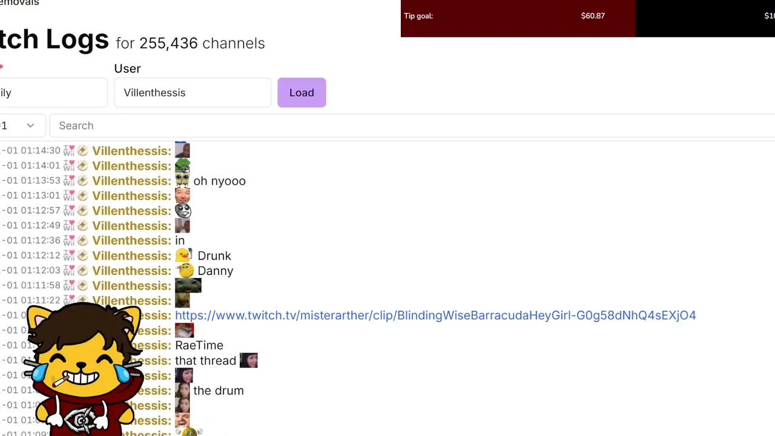The image size is (775, 436).
Task: Click the round meme-face emote at 01:12:57
Action: pyautogui.click(x=183, y=211)
